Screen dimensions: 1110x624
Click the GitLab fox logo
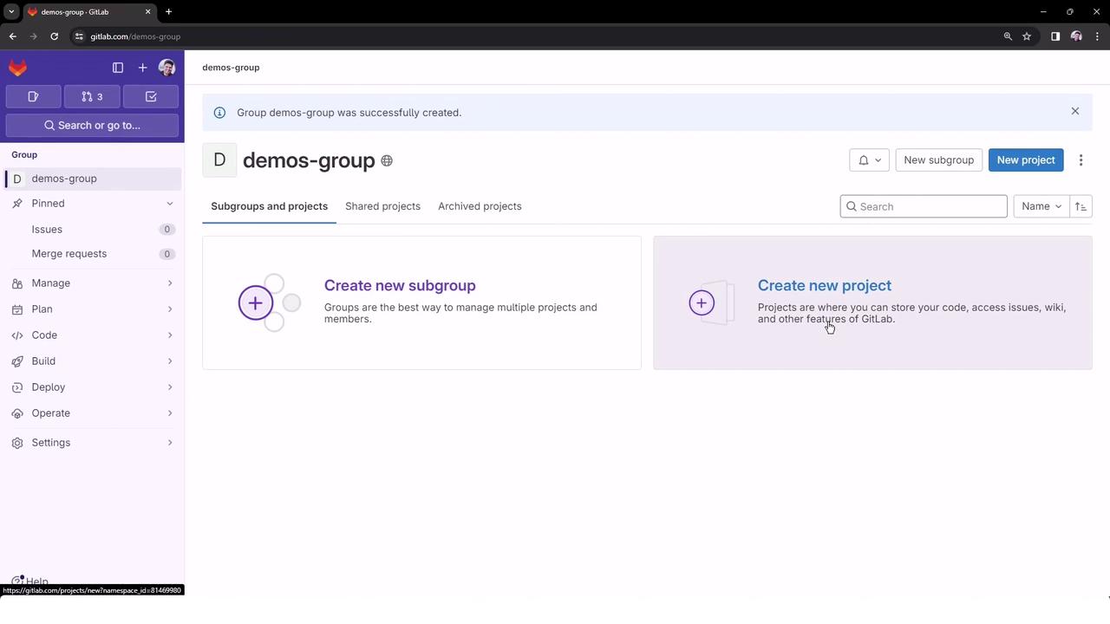(x=17, y=68)
